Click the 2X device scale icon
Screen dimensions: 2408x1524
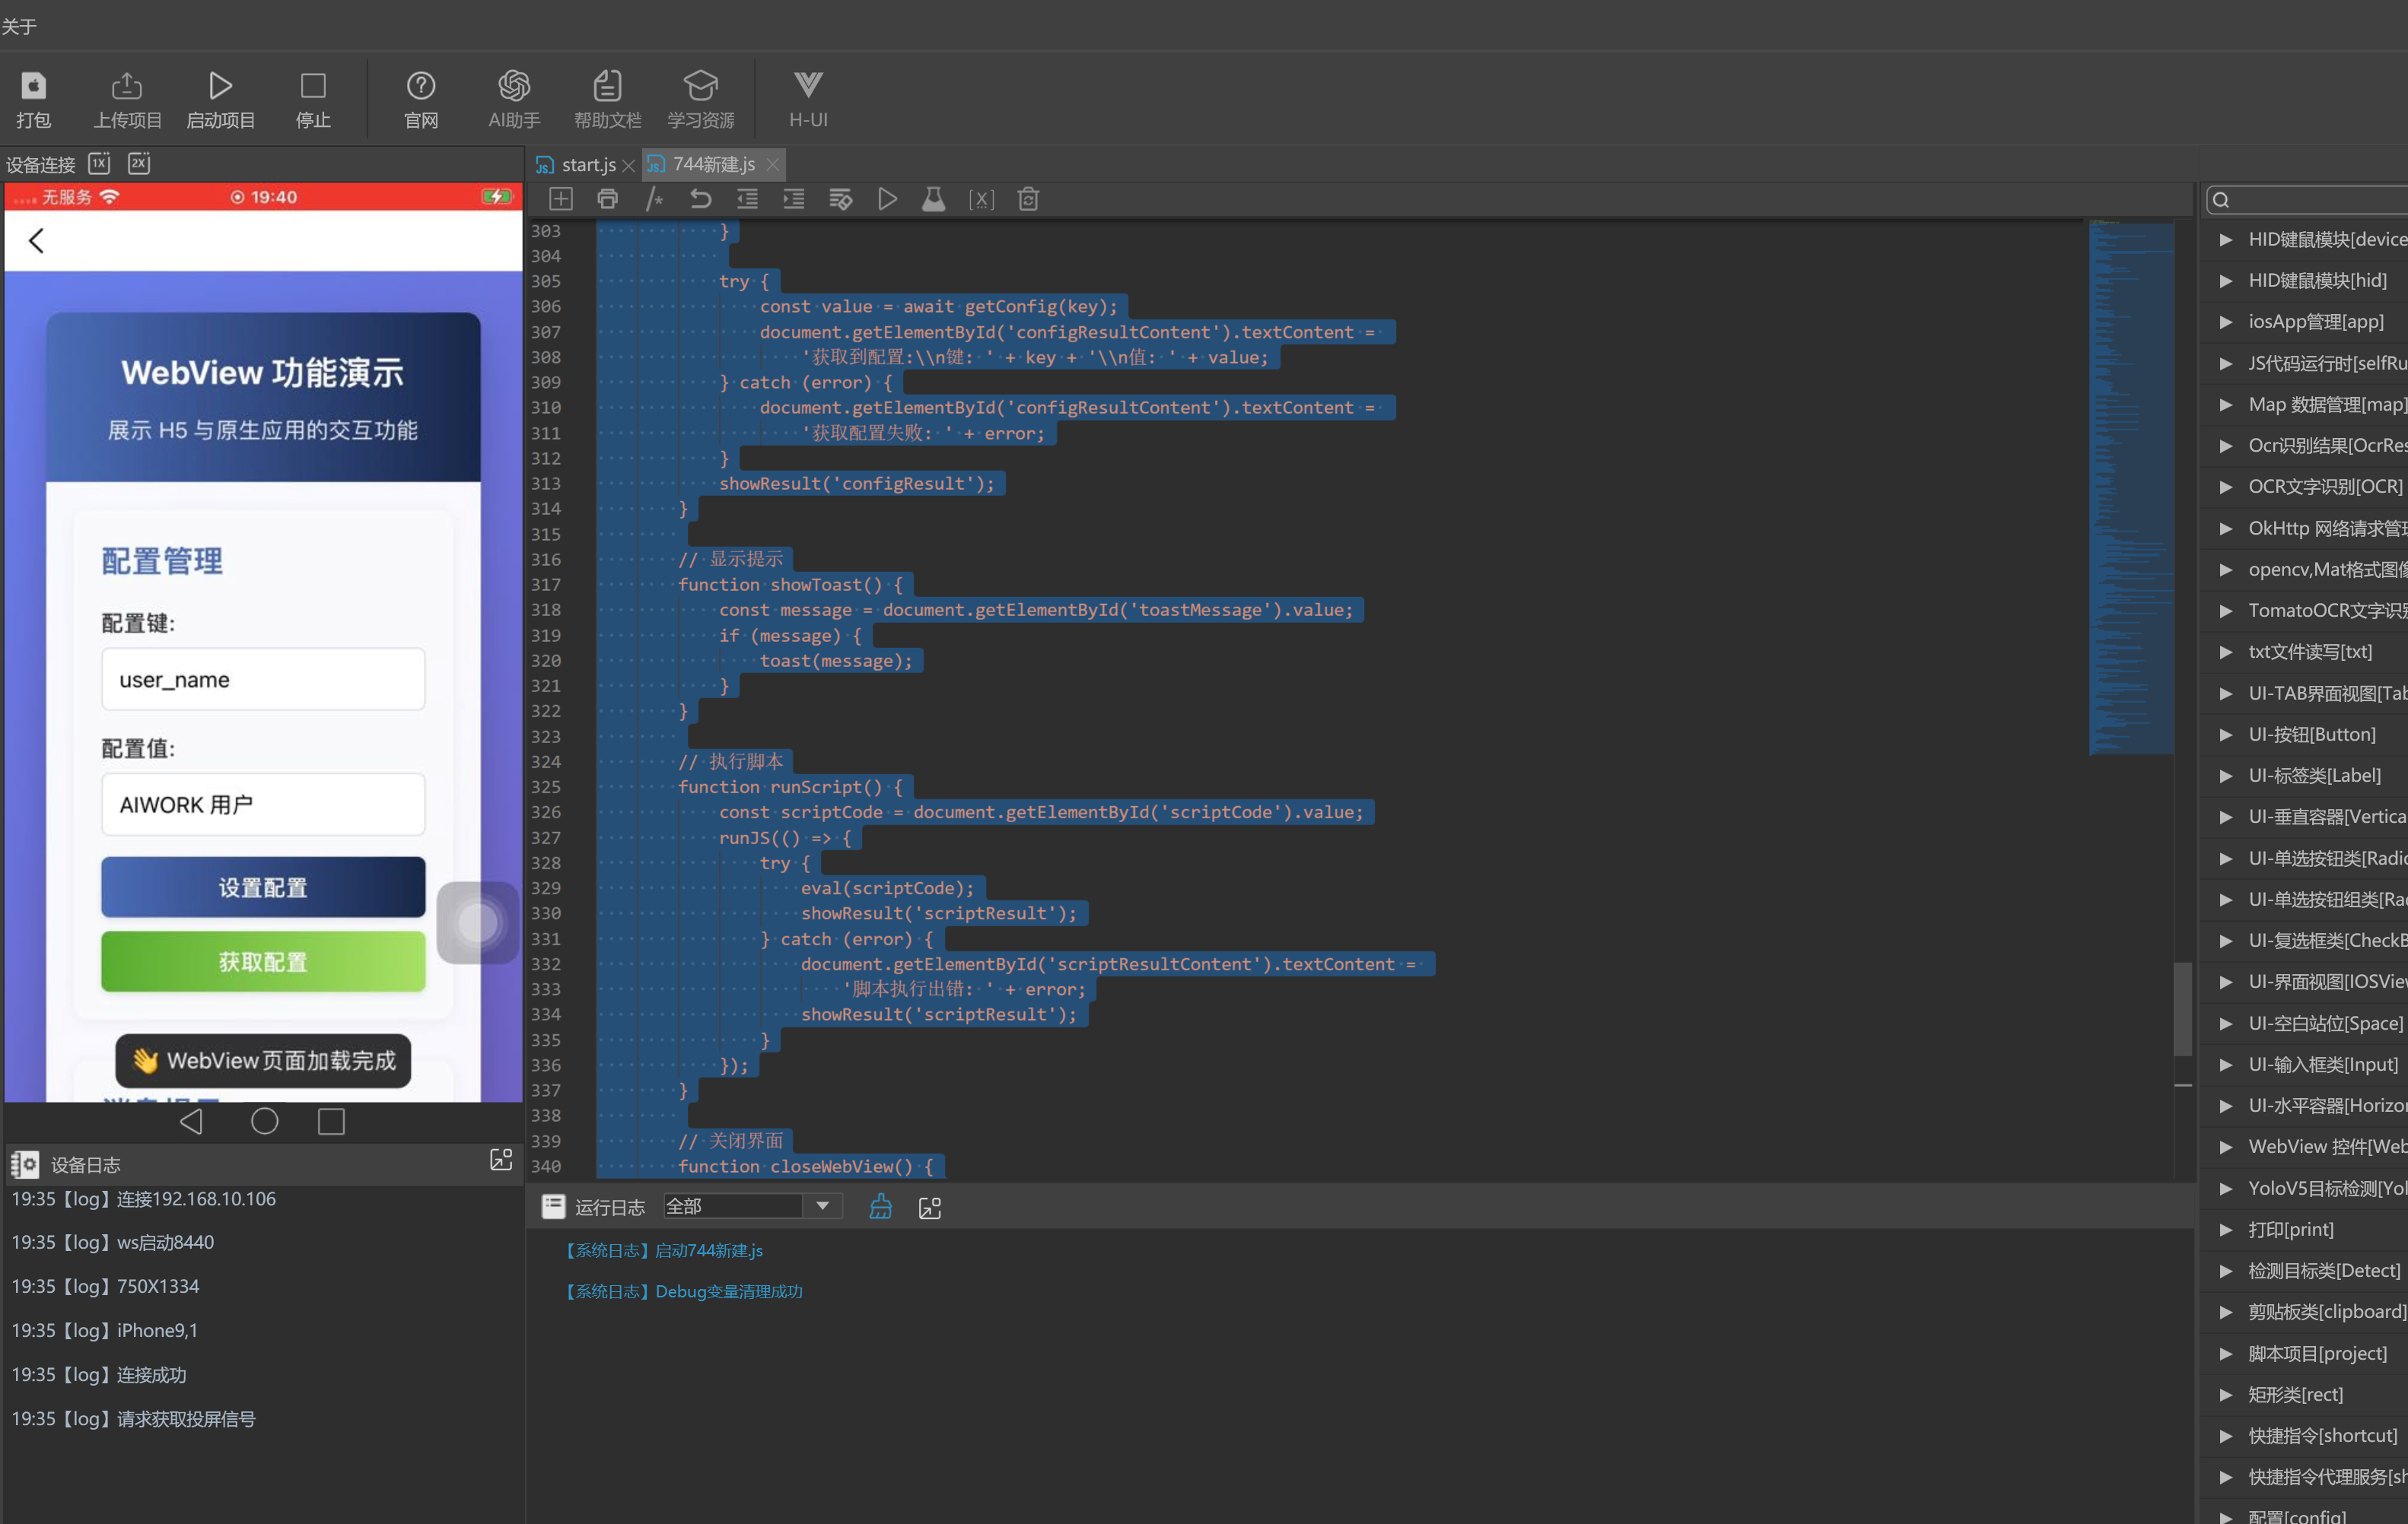click(139, 163)
